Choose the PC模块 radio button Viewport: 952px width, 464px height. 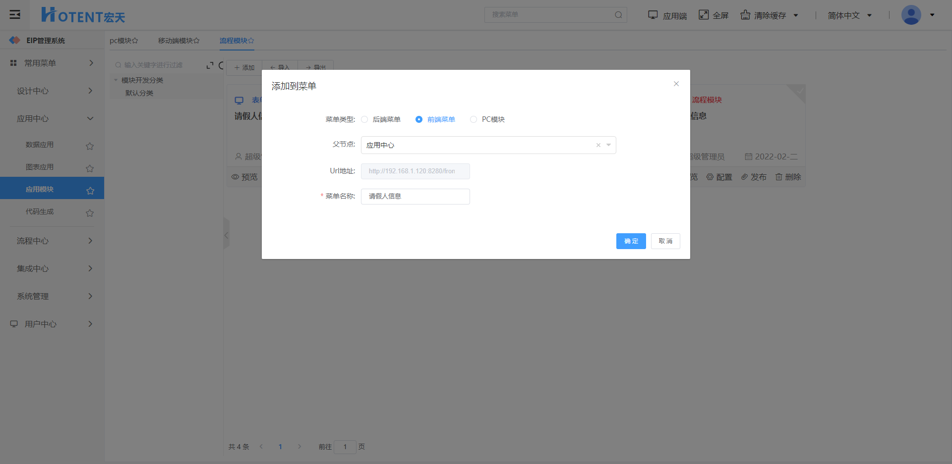point(474,119)
